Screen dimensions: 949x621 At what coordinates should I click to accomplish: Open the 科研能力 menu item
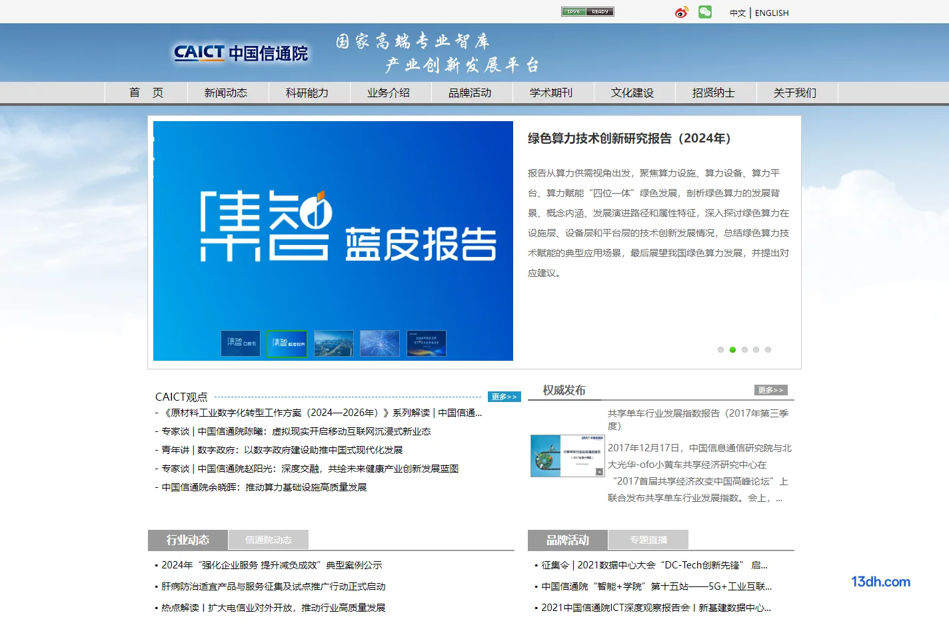tap(307, 93)
